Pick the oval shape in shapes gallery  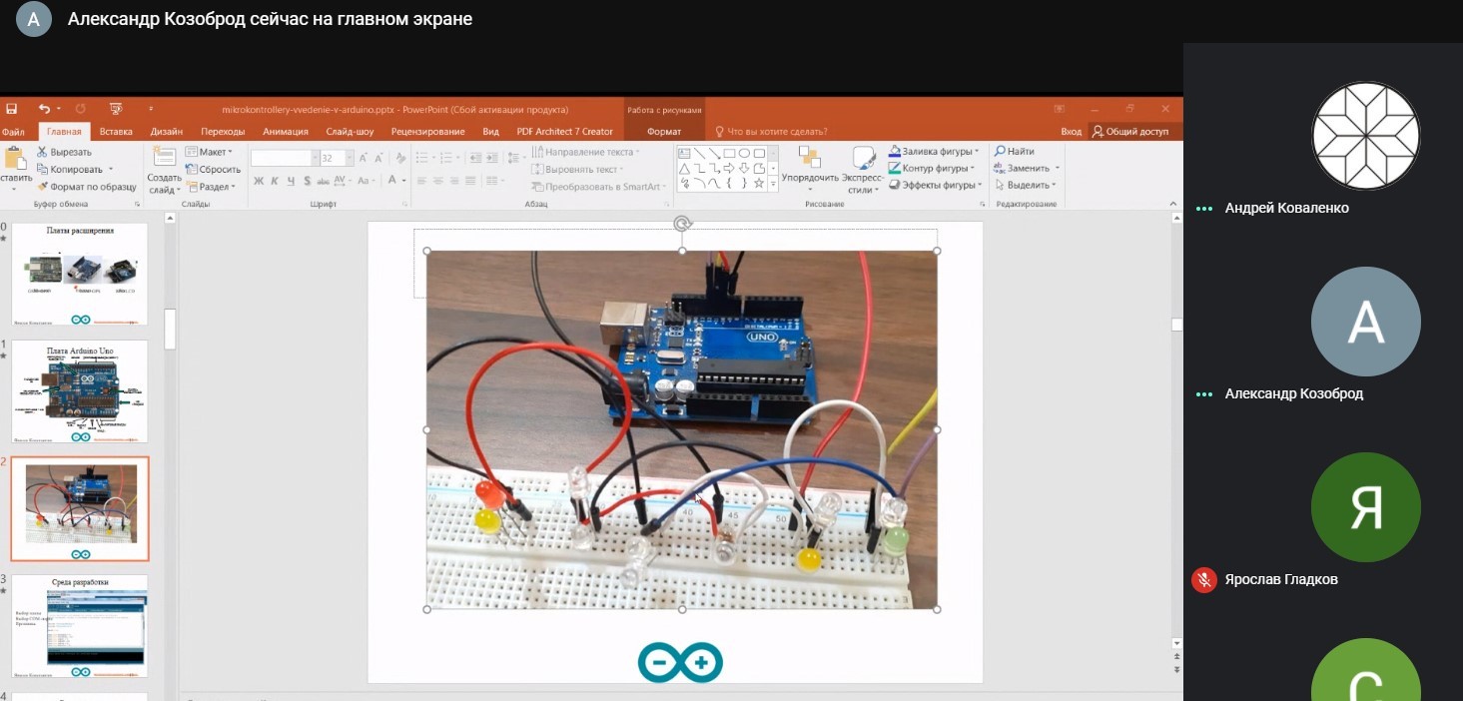pos(744,154)
